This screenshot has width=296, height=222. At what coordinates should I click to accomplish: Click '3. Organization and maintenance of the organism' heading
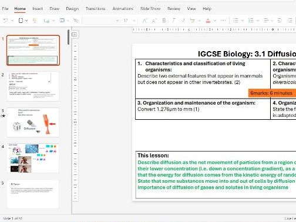click(196, 103)
